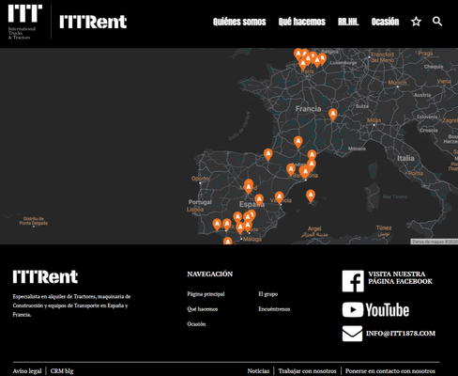The height and width of the screenshot is (376, 458).
Task: Open the Facebook icon link
Action: (x=353, y=281)
